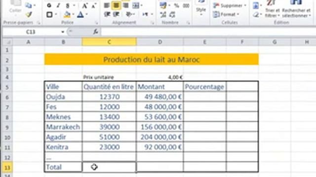Screen dimensions: 316x177
Task: Click the text direction icon in Alignement
Action: coord(145,14)
